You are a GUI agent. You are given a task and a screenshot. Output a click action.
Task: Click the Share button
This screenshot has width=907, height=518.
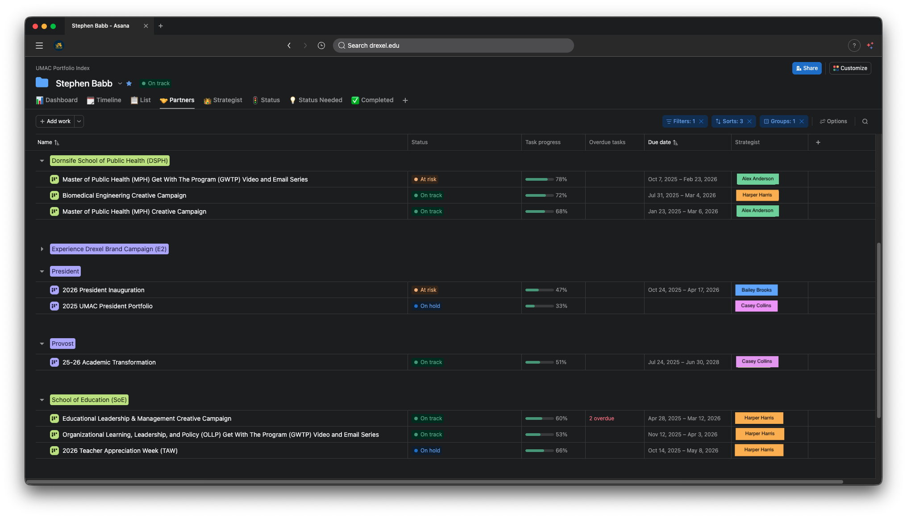(807, 68)
